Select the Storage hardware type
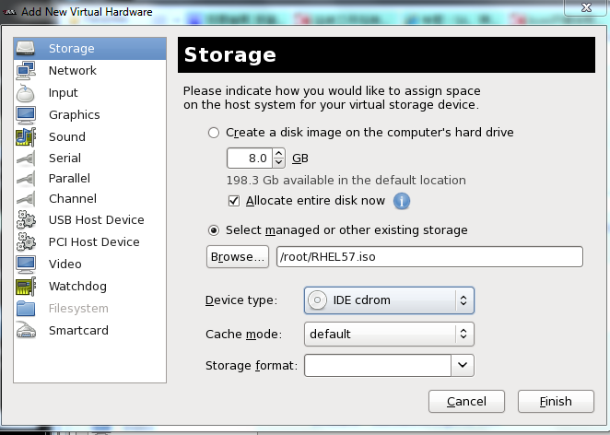This screenshot has height=435, width=610. (x=90, y=49)
